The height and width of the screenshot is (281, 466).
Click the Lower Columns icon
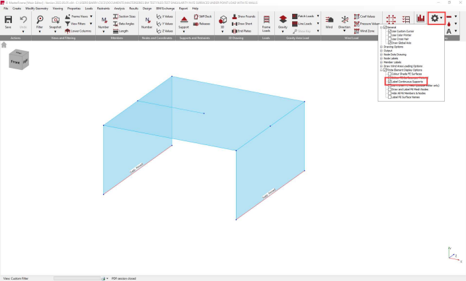pos(67,31)
